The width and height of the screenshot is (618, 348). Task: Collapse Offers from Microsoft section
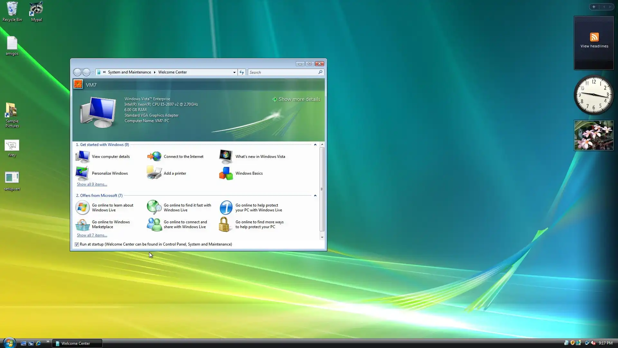tap(315, 196)
